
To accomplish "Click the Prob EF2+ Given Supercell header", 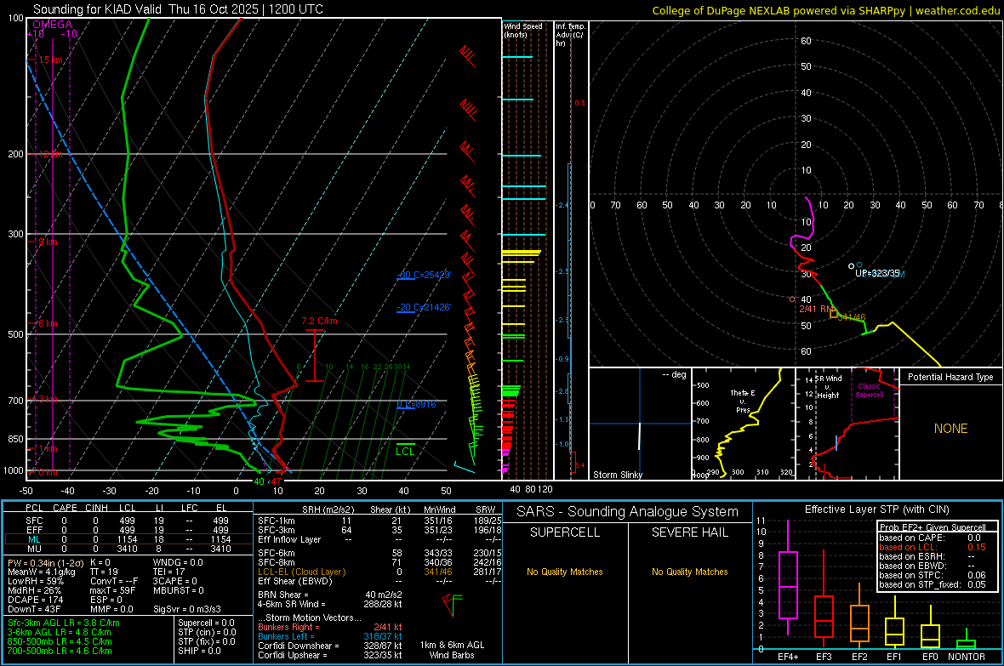I will coord(933,527).
